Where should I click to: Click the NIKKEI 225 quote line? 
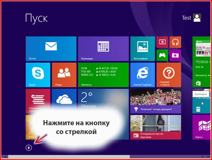(98, 75)
